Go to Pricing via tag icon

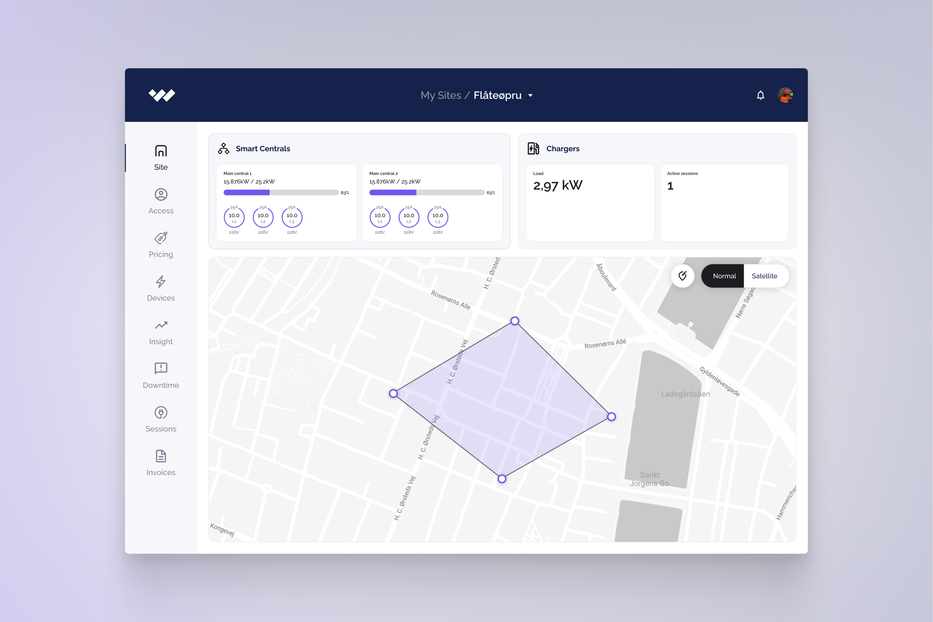(161, 238)
